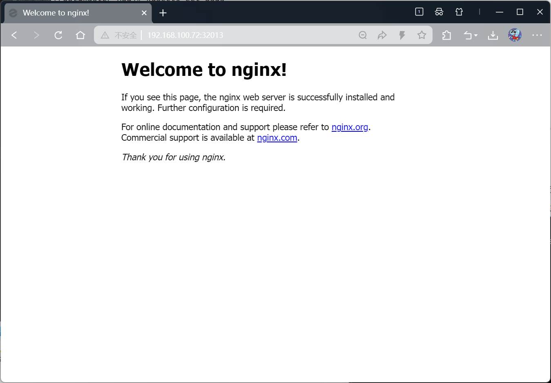The width and height of the screenshot is (551, 383).
Task: Expand the undo arrow dropdown caret
Action: [476, 35]
